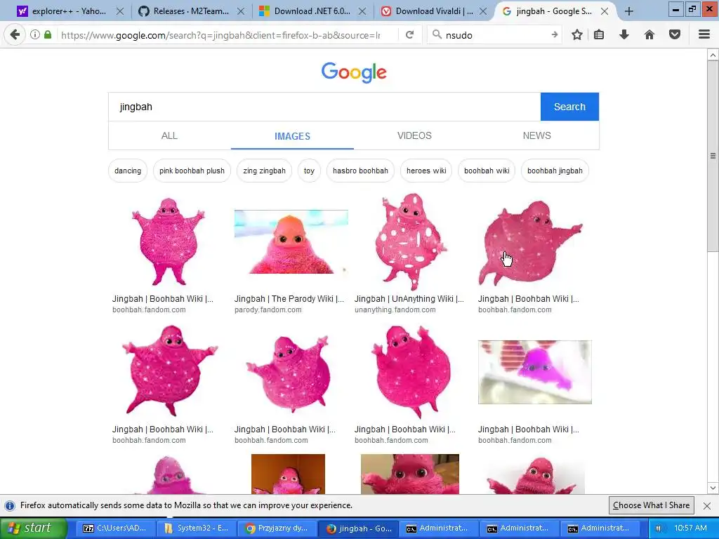Filter by the dancing suggestion chip
The width and height of the screenshot is (719, 539).
point(128,171)
